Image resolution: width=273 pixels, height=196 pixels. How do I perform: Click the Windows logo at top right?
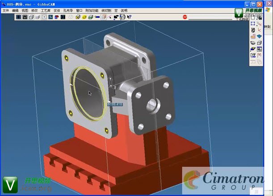point(268,10)
